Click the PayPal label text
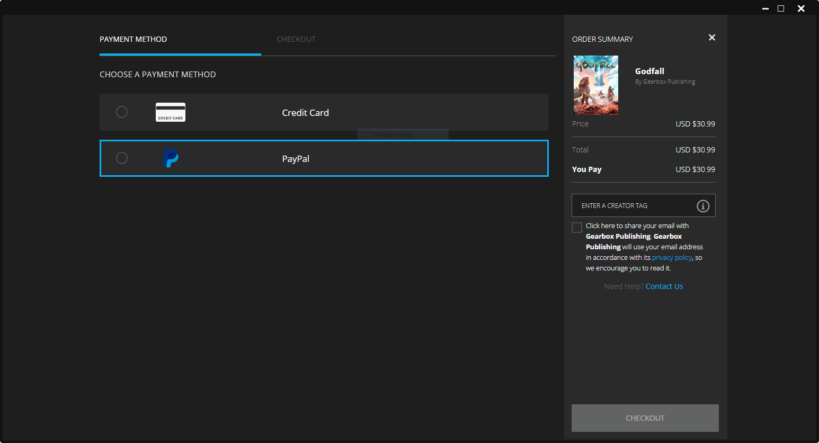Screen dimensions: 819x443 click(296, 159)
